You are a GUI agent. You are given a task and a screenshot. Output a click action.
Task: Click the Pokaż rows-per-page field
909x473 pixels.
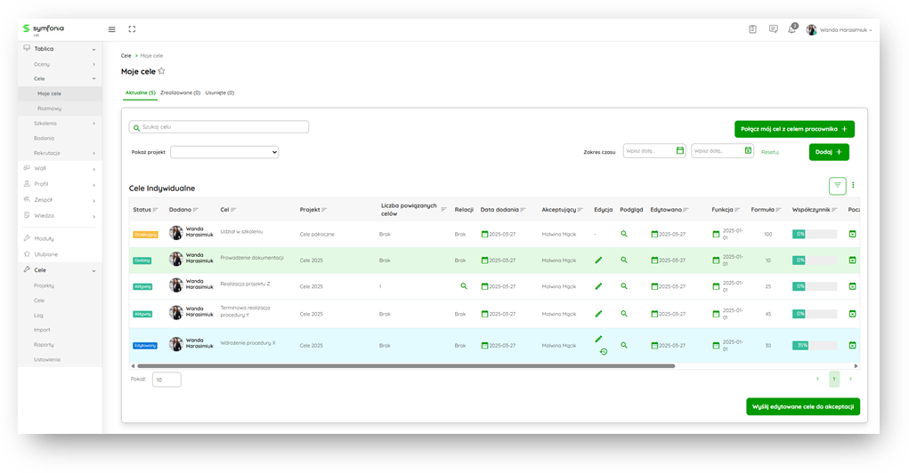point(166,380)
